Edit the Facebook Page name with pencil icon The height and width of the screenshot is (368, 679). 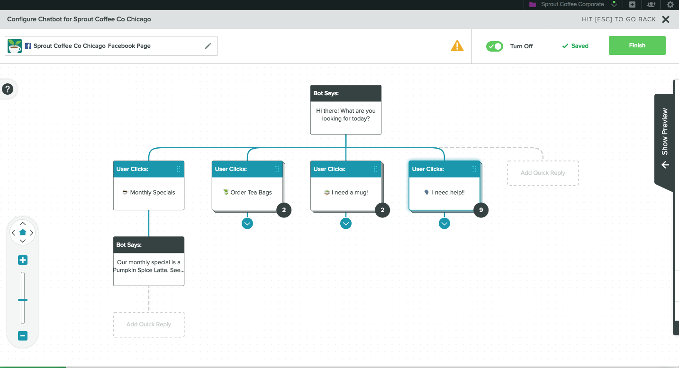tap(208, 46)
